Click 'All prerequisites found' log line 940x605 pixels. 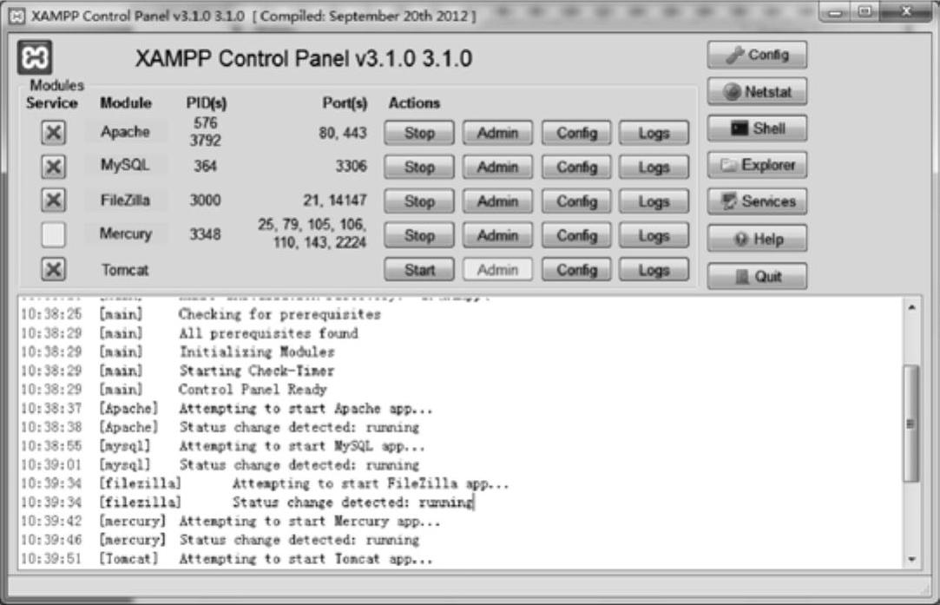click(268, 332)
